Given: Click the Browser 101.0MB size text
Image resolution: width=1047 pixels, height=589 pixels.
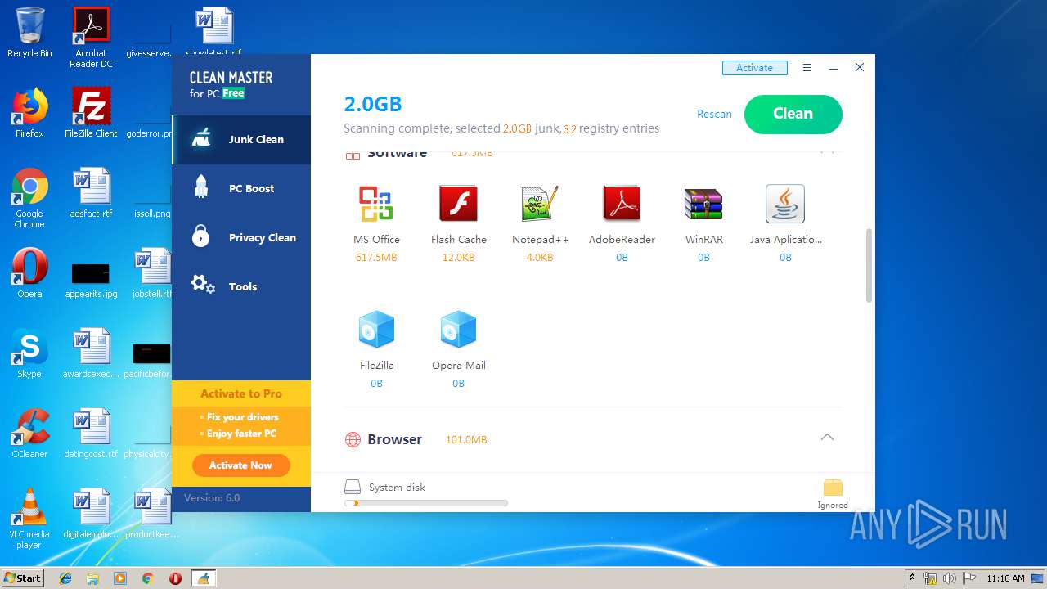Looking at the screenshot, I should 466,440.
